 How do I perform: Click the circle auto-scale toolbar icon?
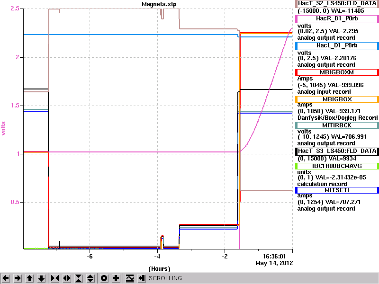pyautogui.click(x=104, y=278)
